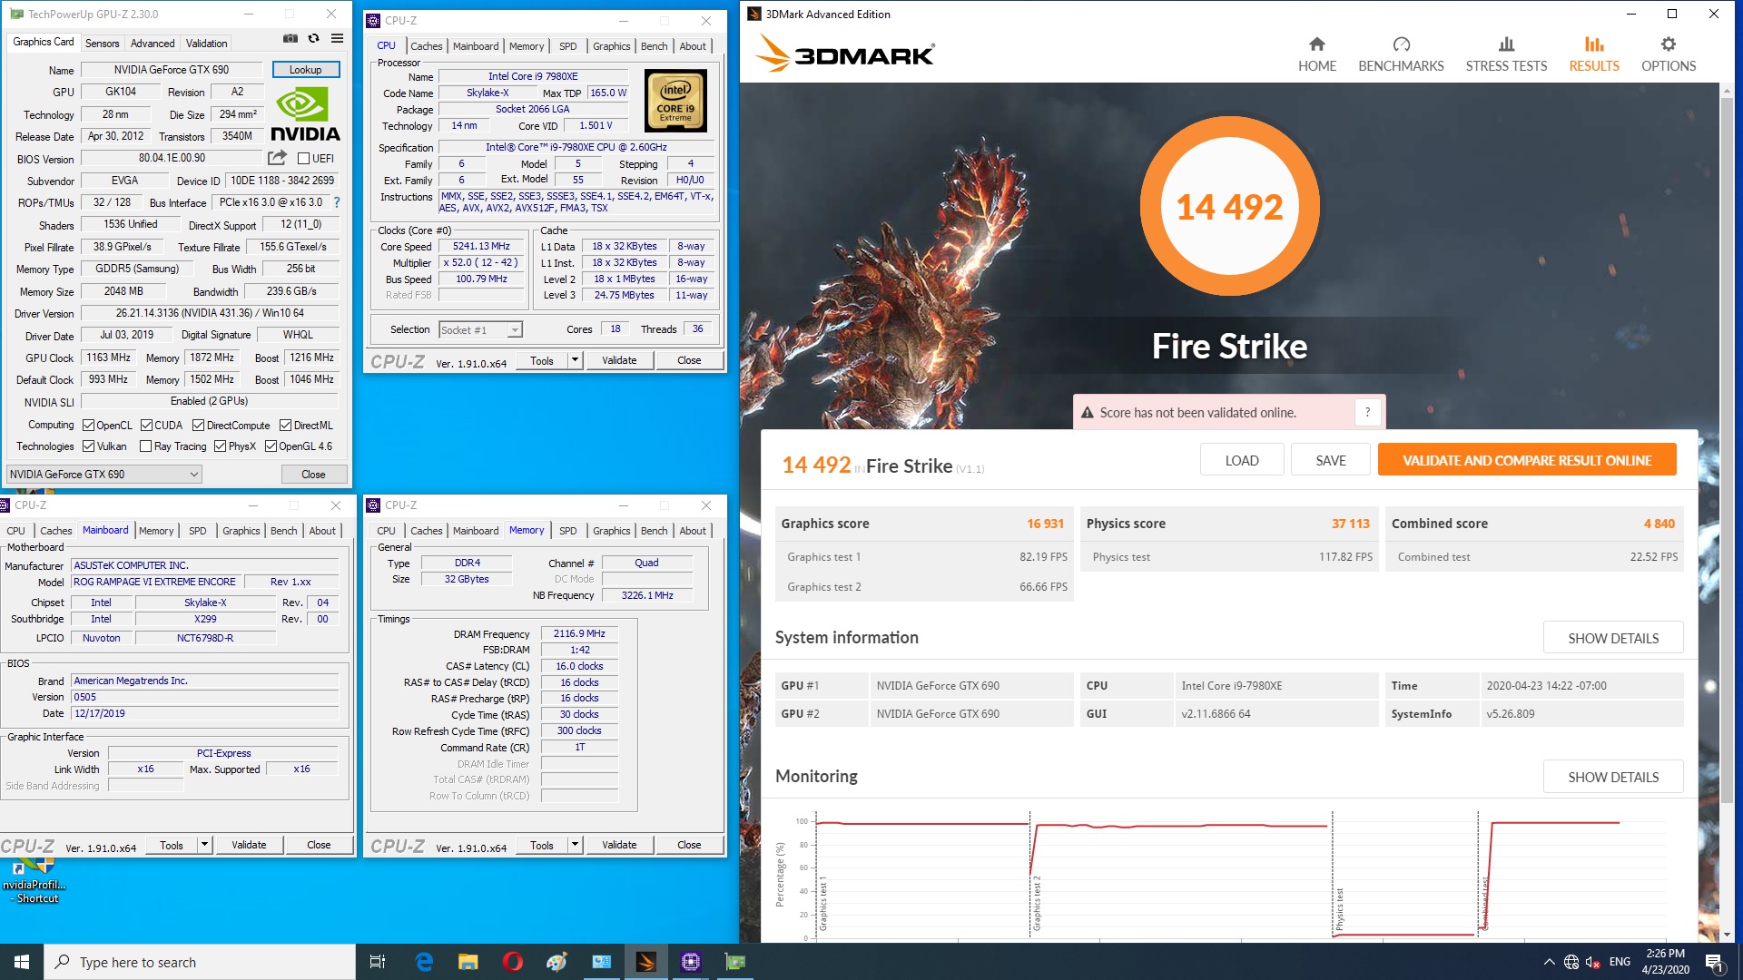Click the taskbar search box
This screenshot has width=1743, height=980.
(x=200, y=962)
